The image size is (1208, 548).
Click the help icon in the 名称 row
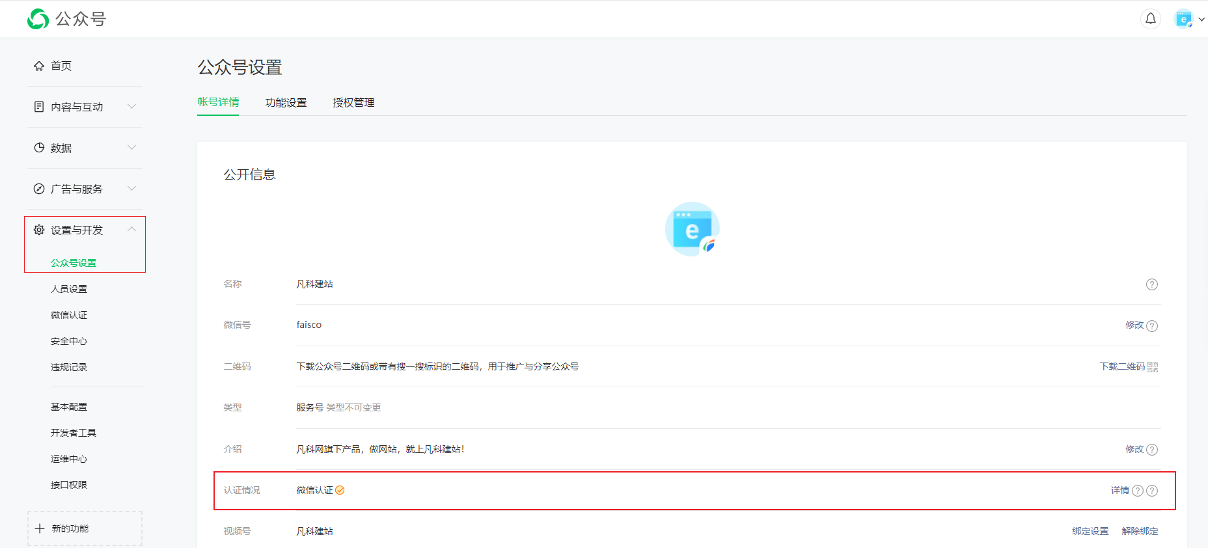click(x=1152, y=284)
